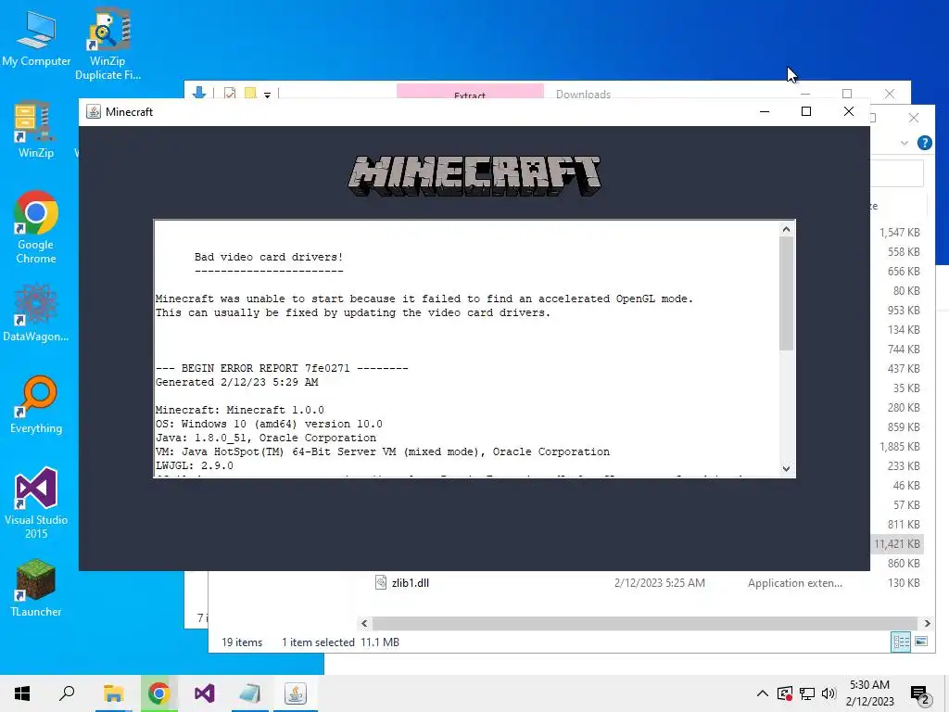Screen dimensions: 949x712
Task: Click the Explorer horizontal scrollbar track
Action: point(645,623)
